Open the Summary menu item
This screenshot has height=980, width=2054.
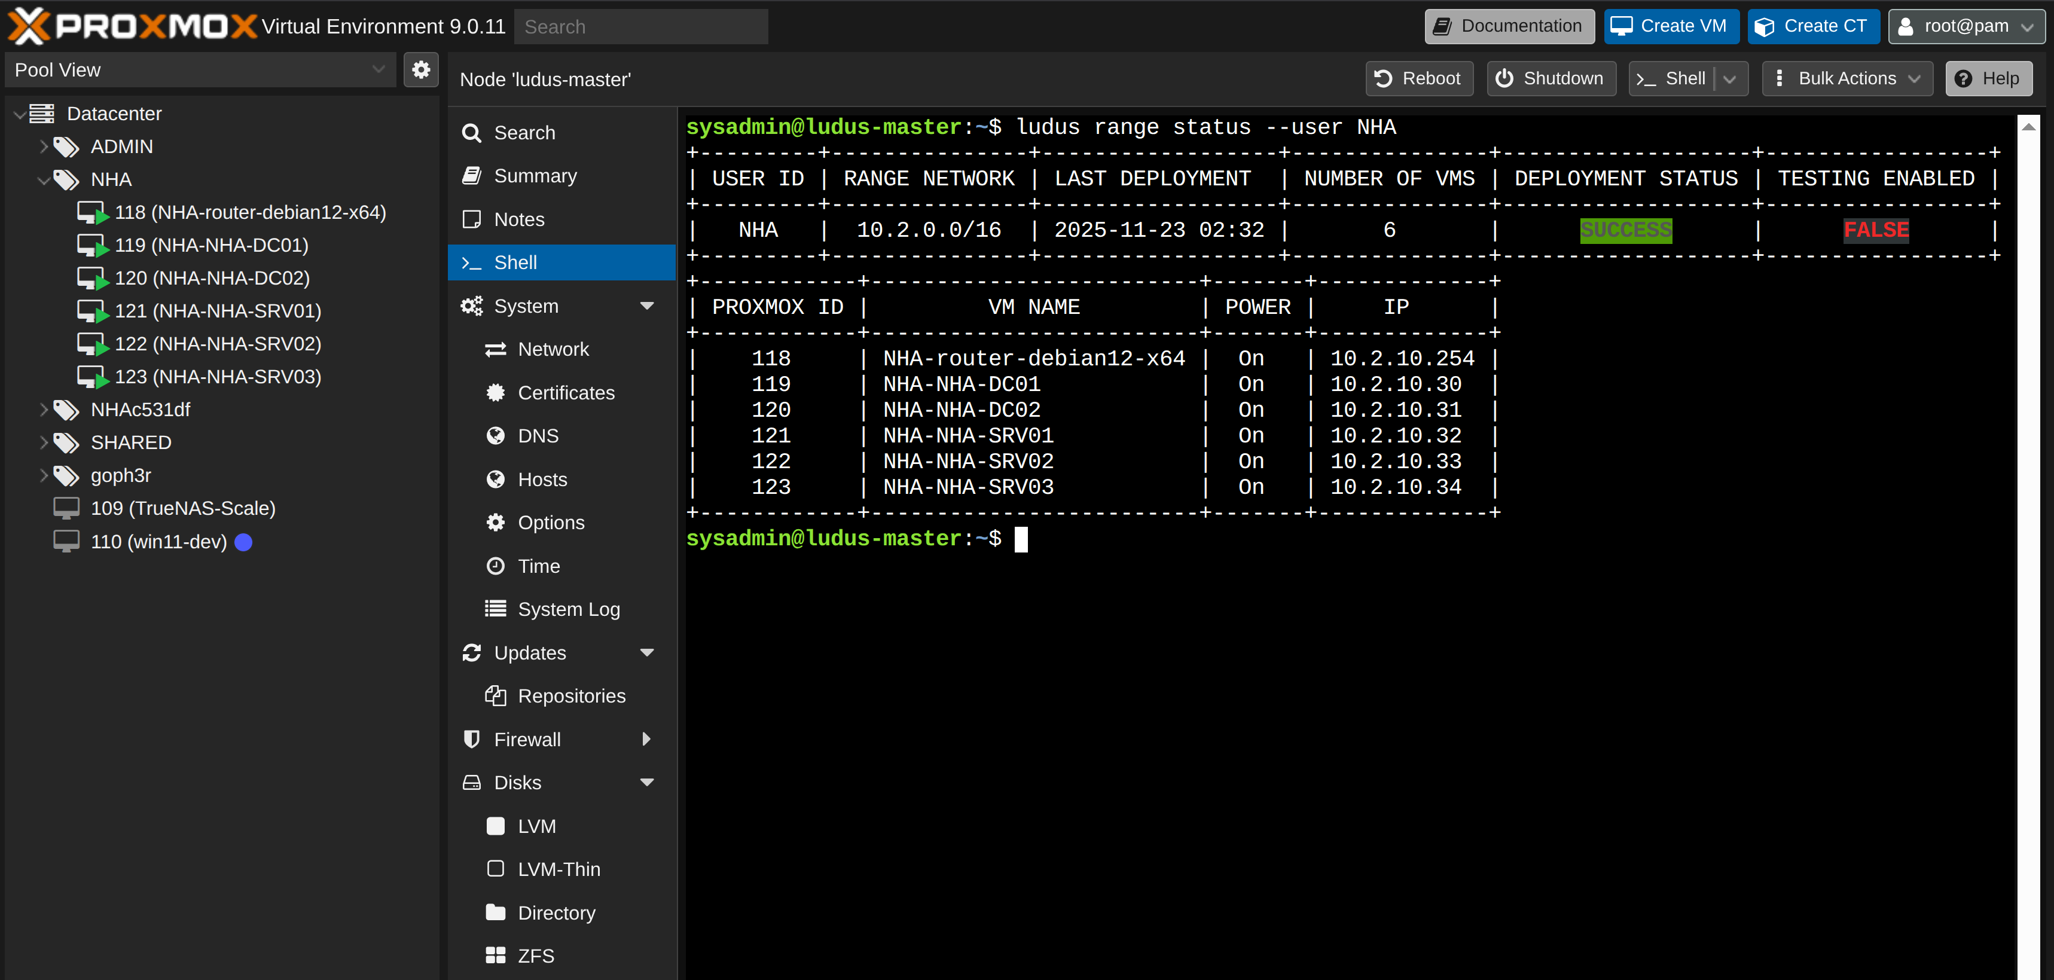535,176
